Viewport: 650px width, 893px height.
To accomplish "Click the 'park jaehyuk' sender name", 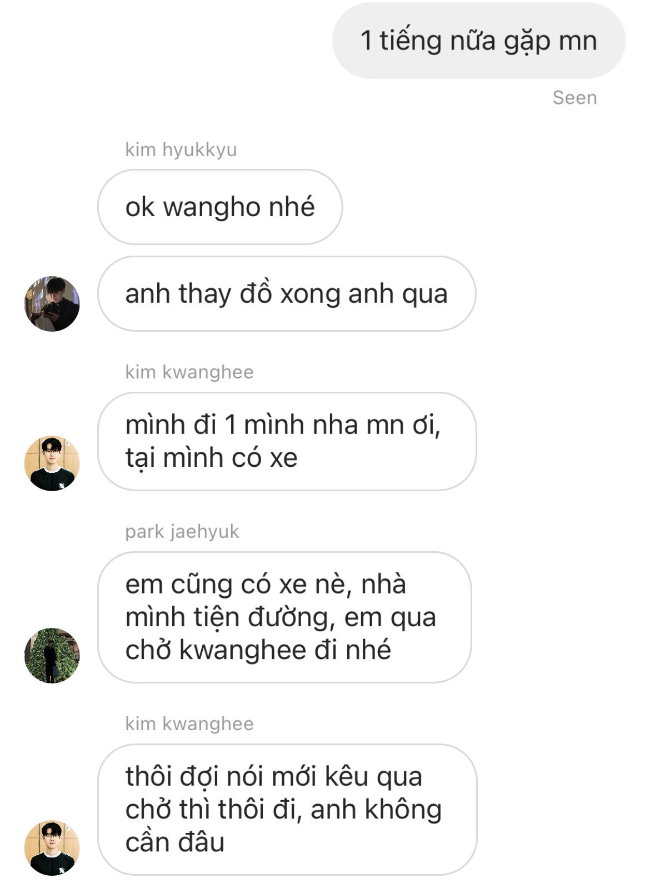I will 182,531.
